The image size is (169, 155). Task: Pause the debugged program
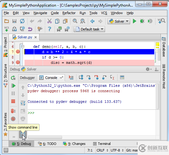coord(13,93)
